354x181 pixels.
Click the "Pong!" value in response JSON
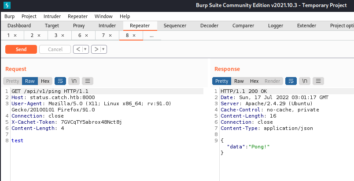(259, 147)
